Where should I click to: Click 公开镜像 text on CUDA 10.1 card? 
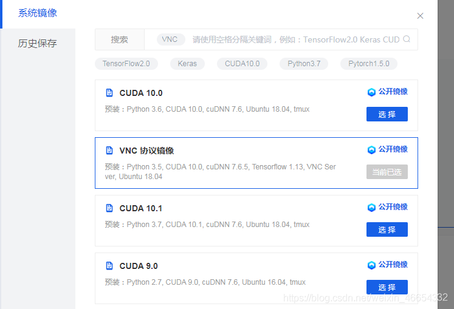click(393, 207)
